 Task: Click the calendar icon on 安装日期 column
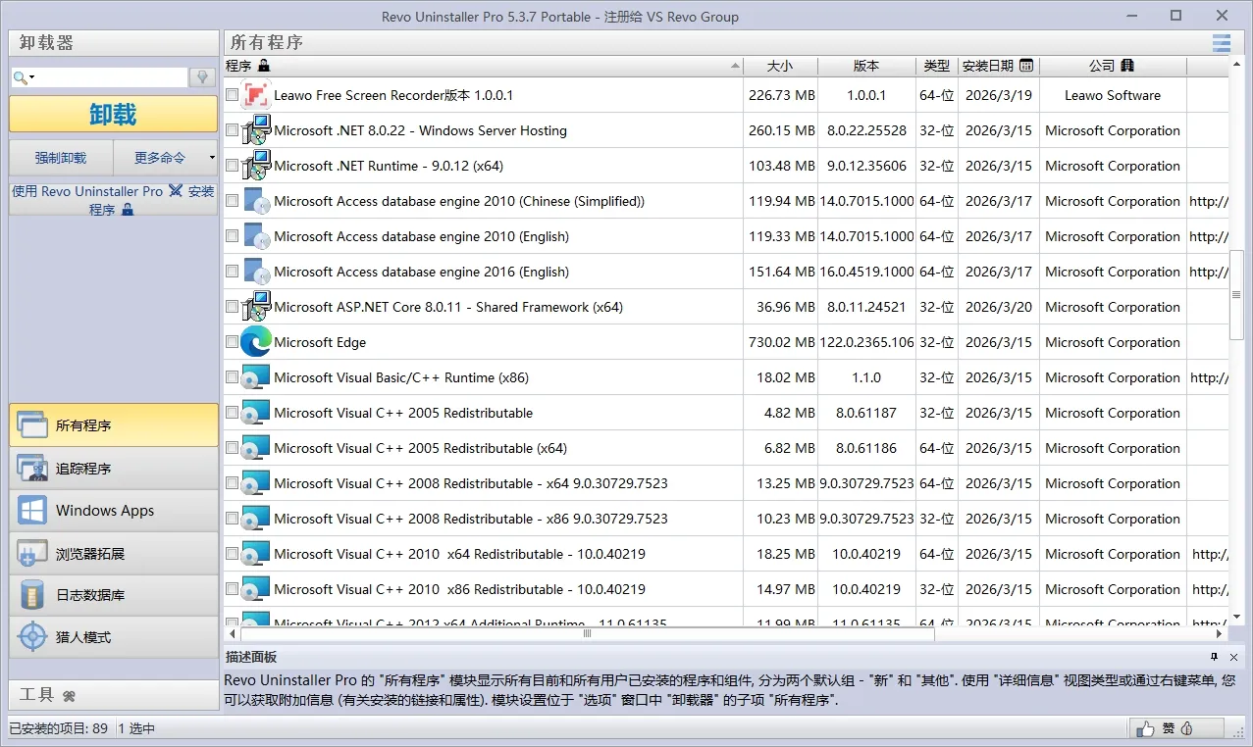[1025, 66]
